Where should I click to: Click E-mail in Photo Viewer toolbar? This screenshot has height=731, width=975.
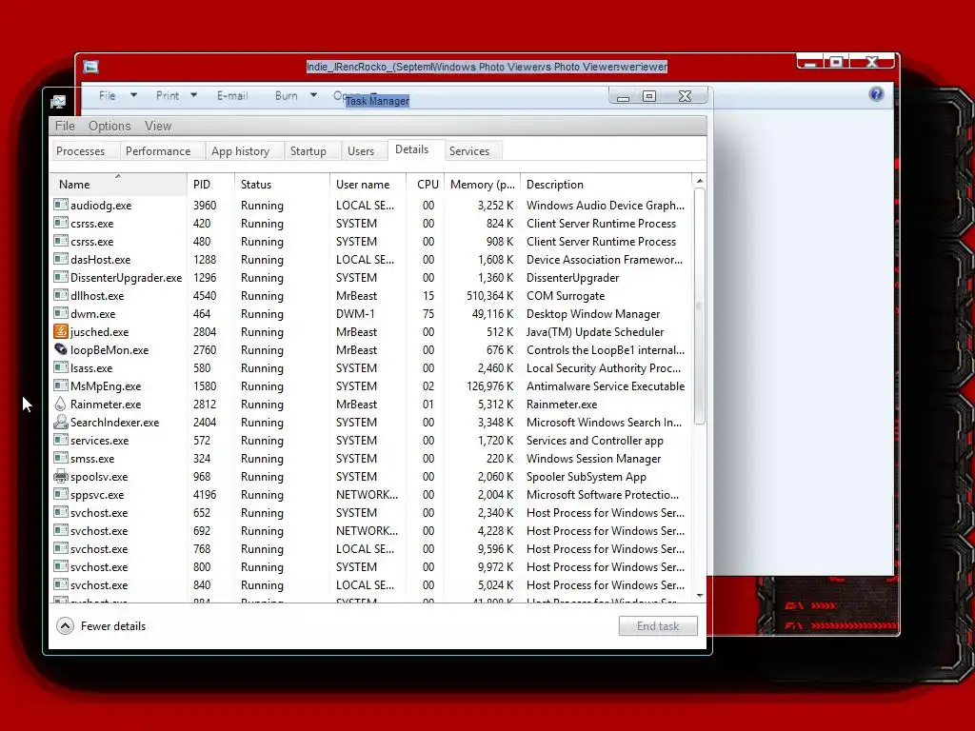[x=232, y=95]
